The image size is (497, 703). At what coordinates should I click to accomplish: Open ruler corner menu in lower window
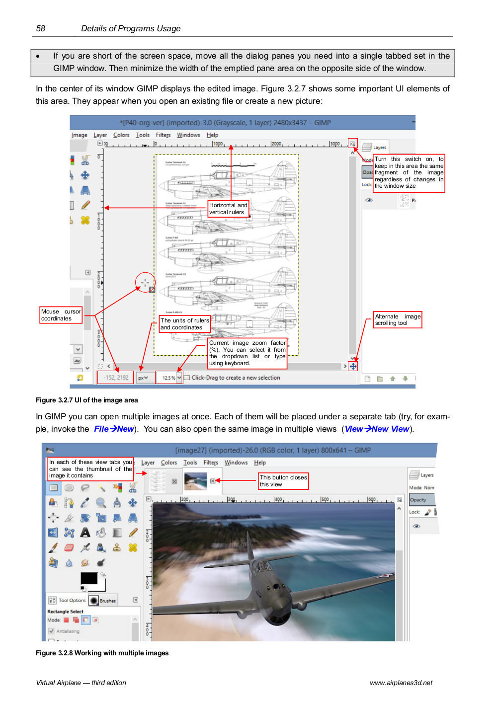(149, 498)
